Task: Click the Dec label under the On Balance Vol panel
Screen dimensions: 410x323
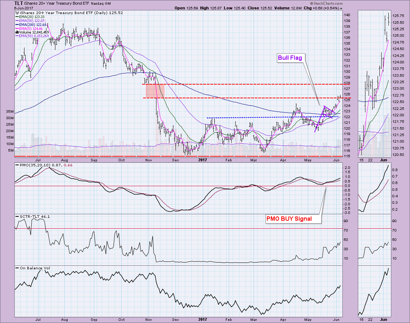Action: (x=176, y=320)
